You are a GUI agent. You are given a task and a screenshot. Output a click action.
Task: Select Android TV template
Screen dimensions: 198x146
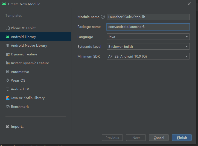(36, 89)
